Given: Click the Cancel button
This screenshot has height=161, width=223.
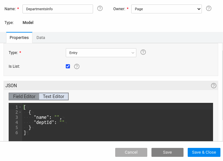Looking at the screenshot, I should point(131,152).
